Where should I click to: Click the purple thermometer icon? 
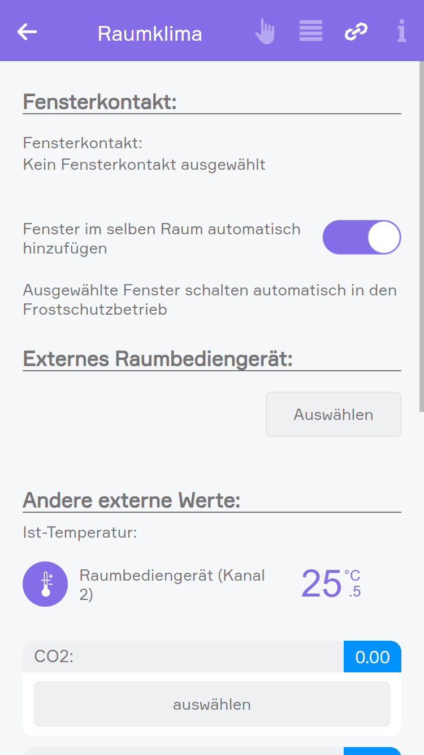pos(45,584)
